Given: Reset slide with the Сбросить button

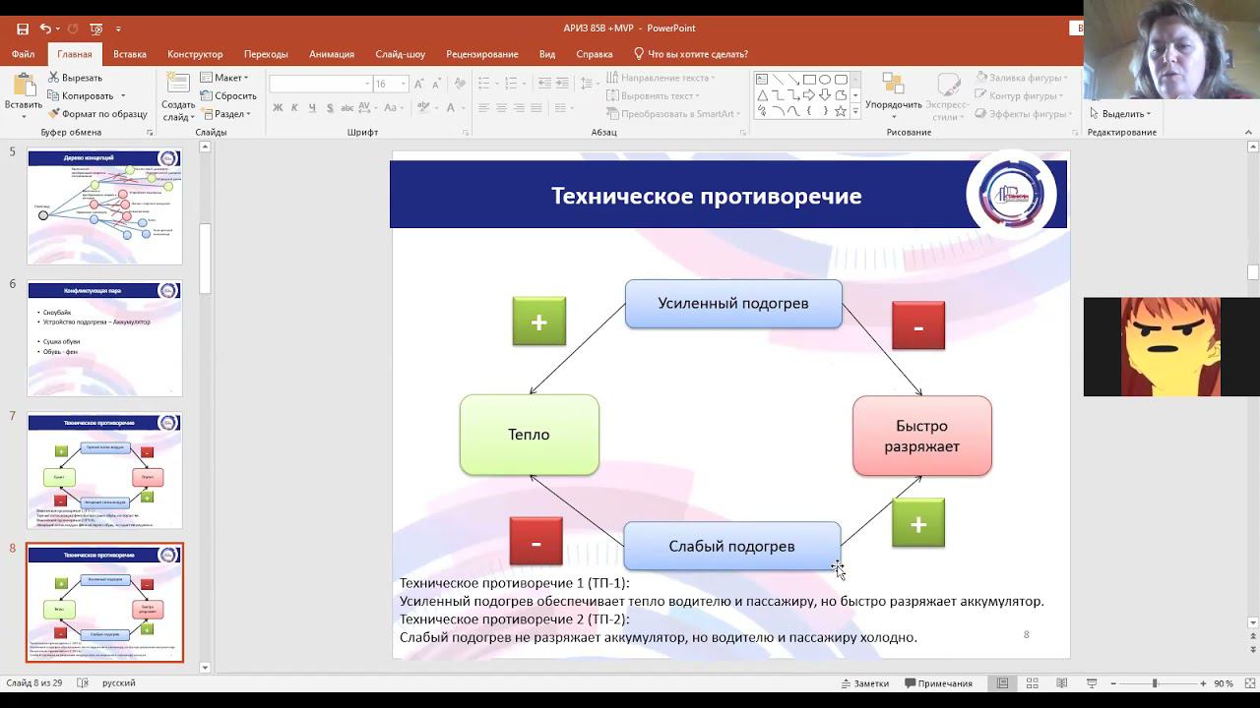Looking at the screenshot, I should (x=228, y=95).
